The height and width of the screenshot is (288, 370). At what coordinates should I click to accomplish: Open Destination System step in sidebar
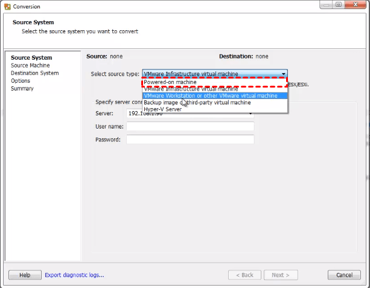point(34,73)
